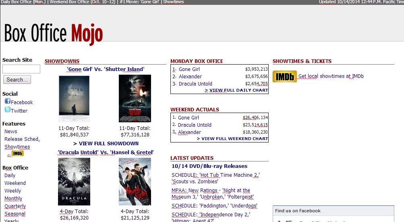The image size is (404, 222).
Task: Open Dracula Untold in Monday Box Office
Action: pyautogui.click(x=195, y=84)
